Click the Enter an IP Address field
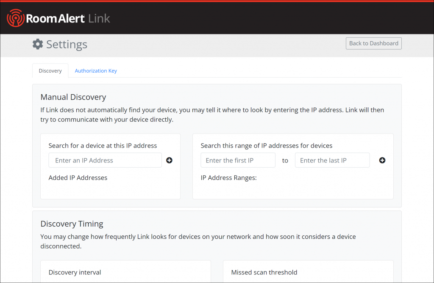434x283 pixels. coord(105,160)
